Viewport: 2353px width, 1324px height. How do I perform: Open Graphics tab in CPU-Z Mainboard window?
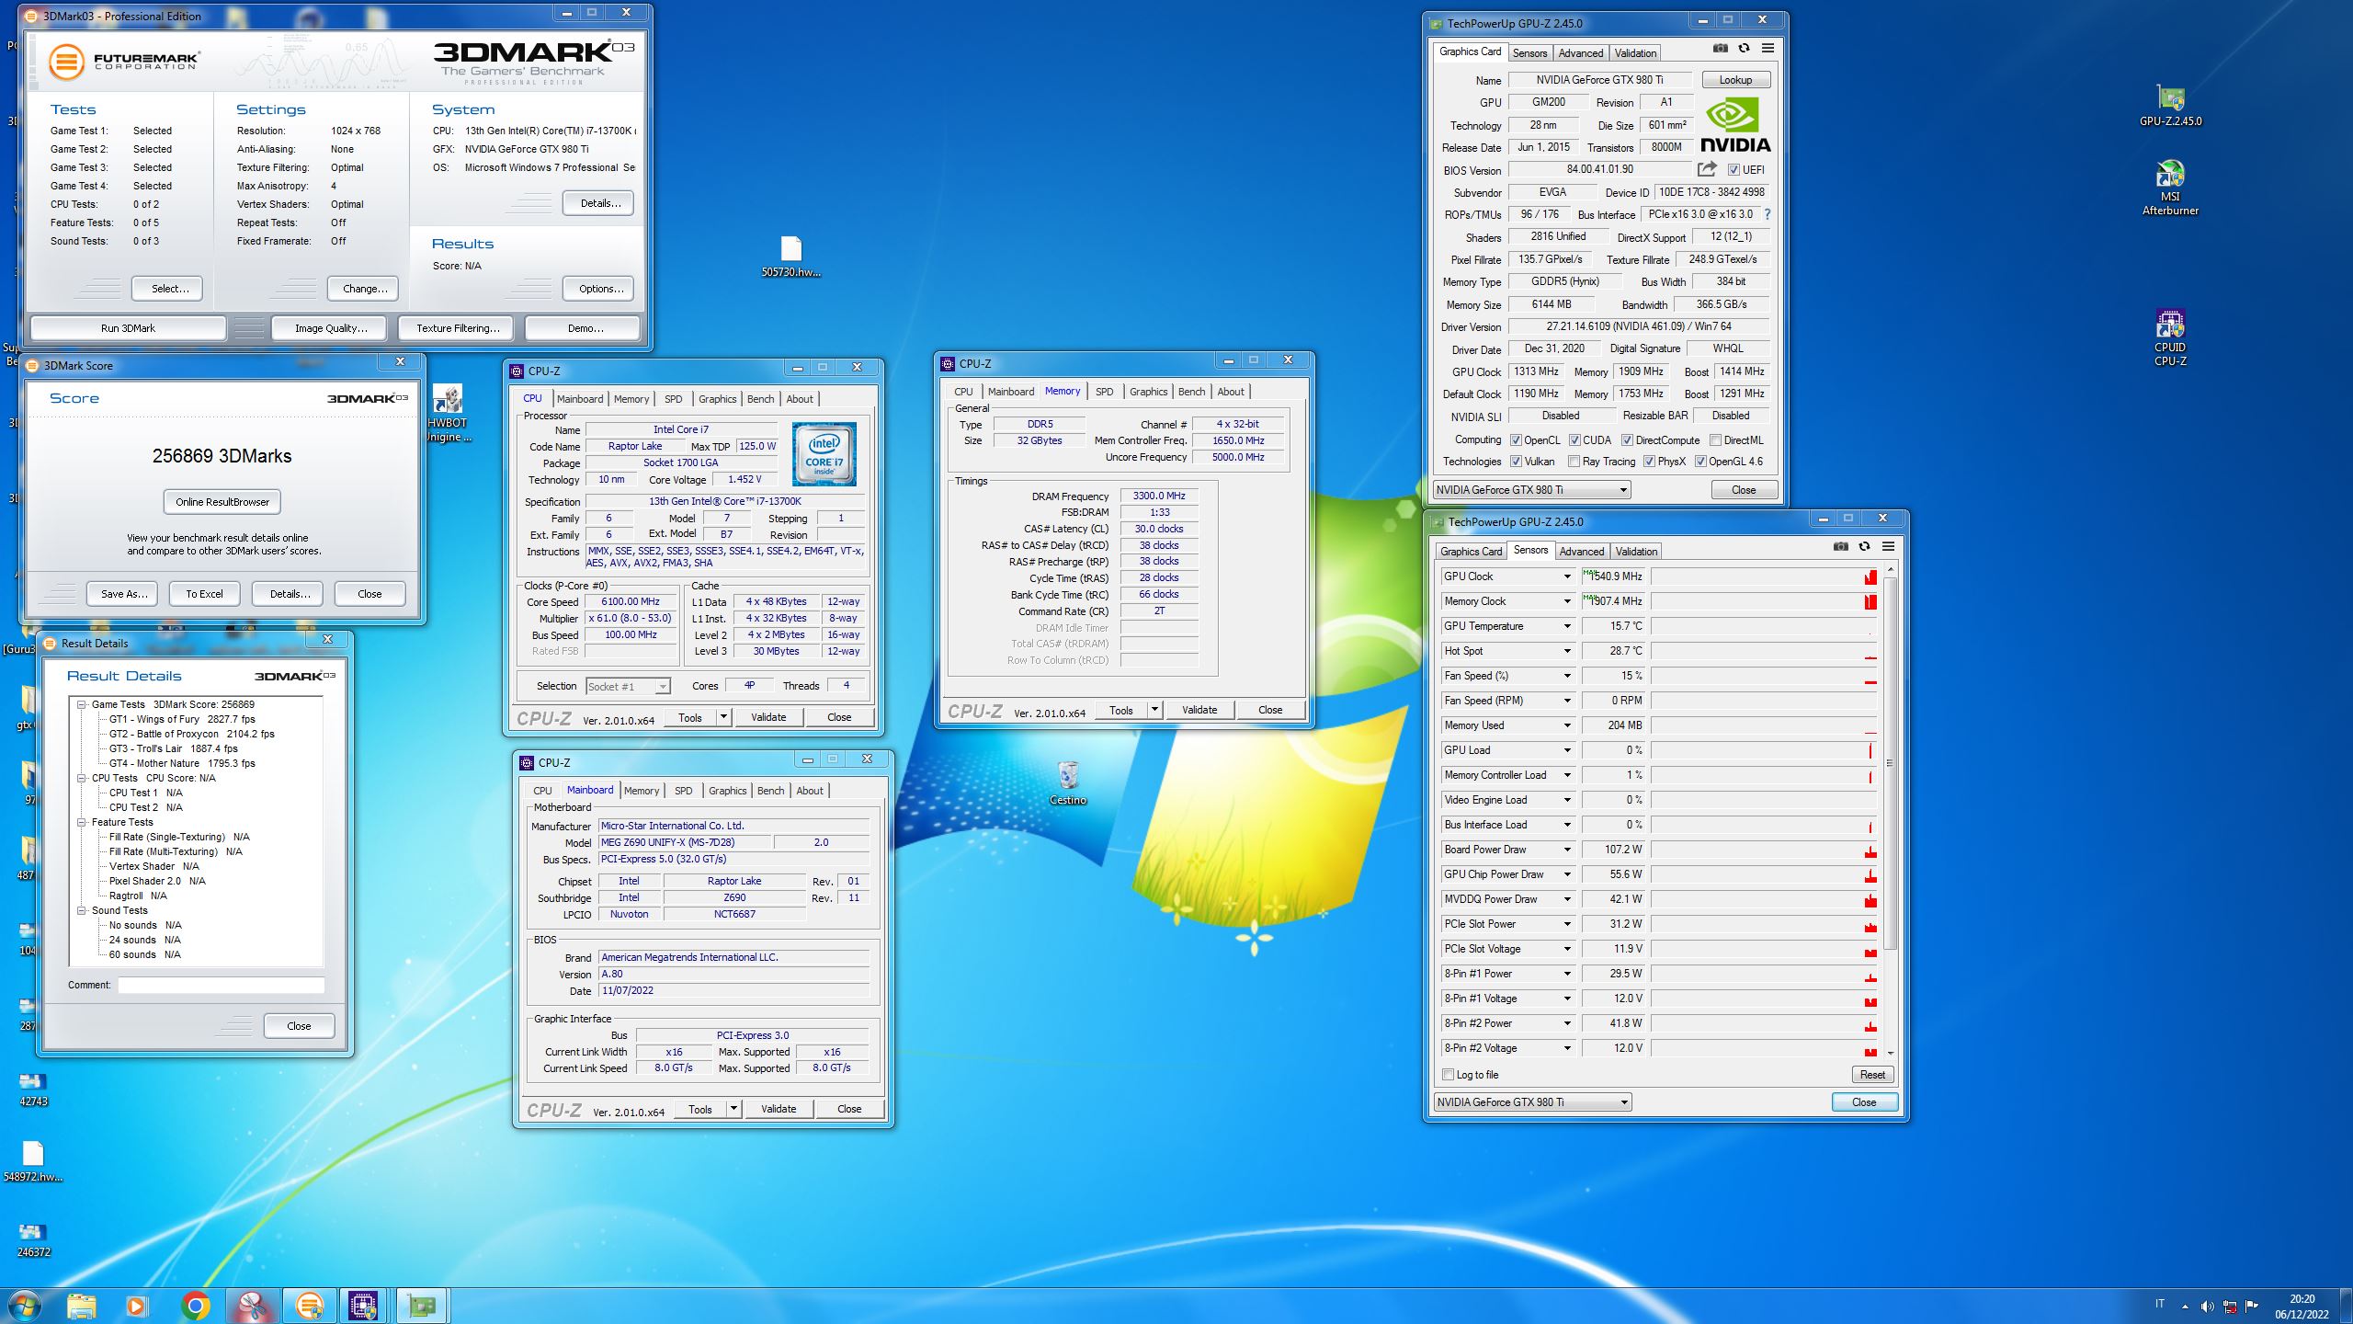(x=727, y=791)
